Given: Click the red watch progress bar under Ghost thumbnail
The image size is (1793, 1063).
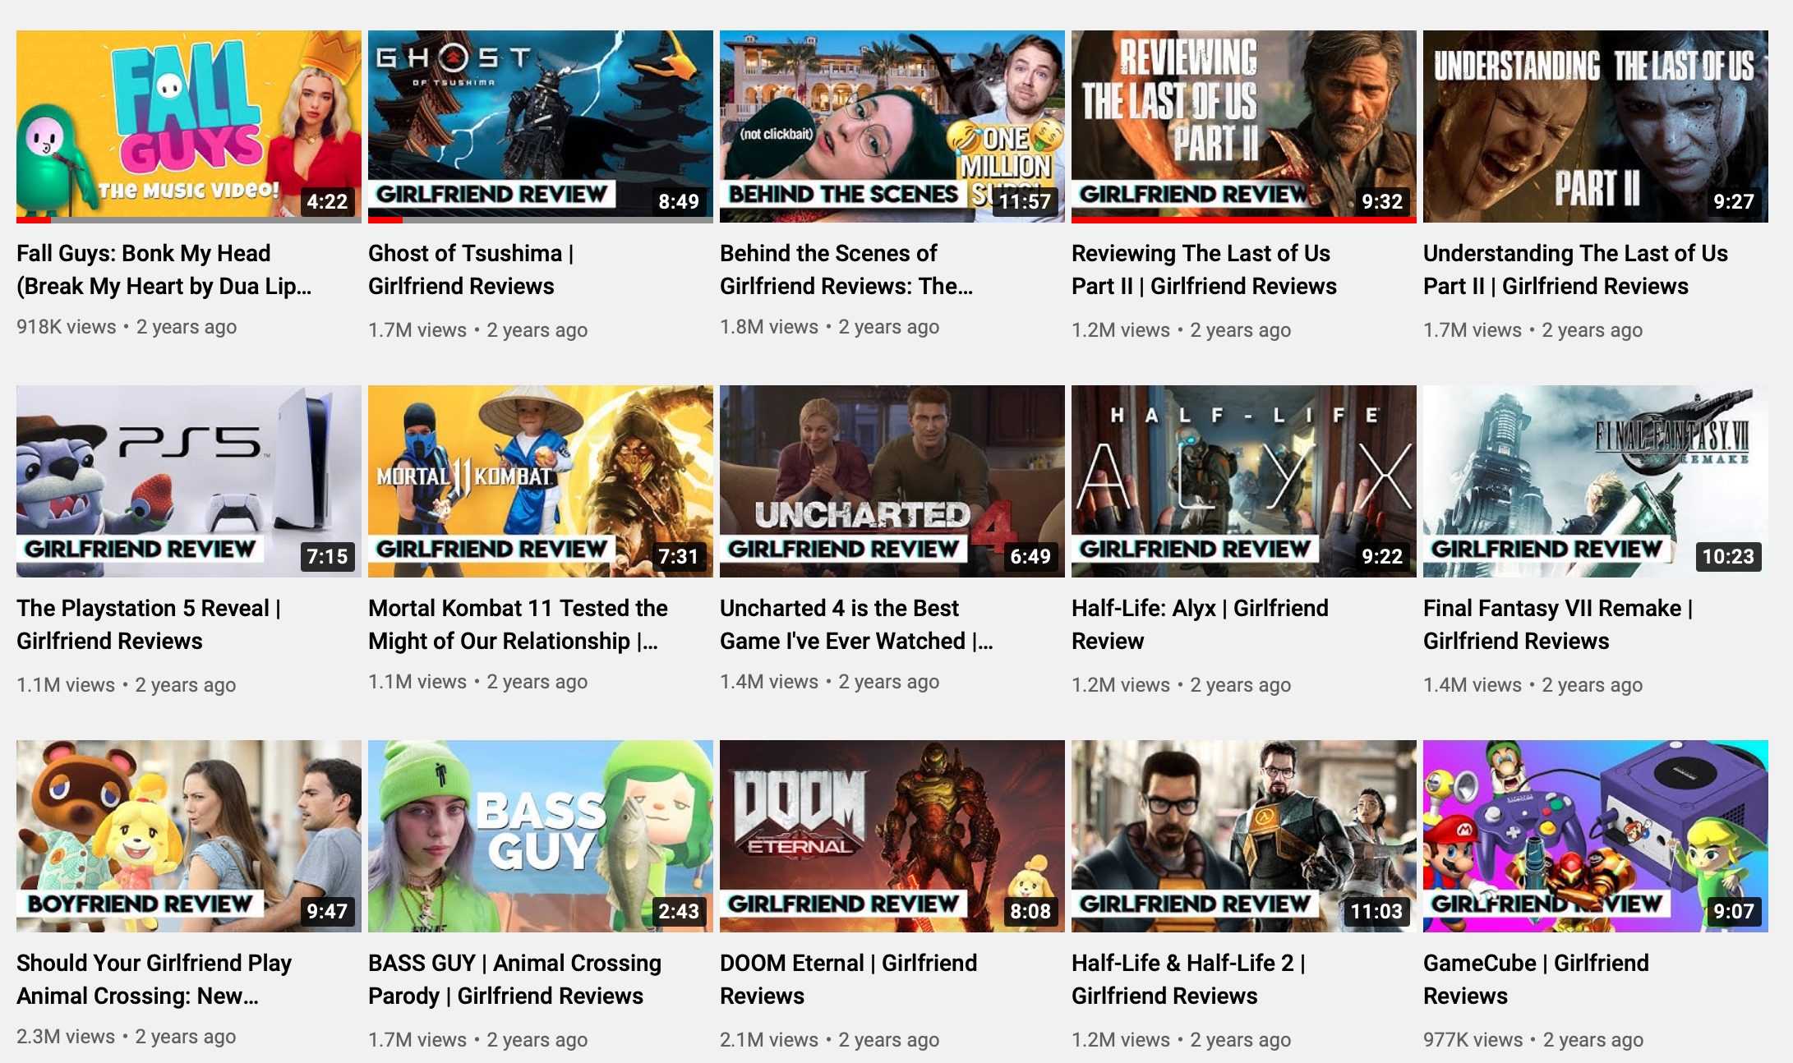Looking at the screenshot, I should [385, 219].
